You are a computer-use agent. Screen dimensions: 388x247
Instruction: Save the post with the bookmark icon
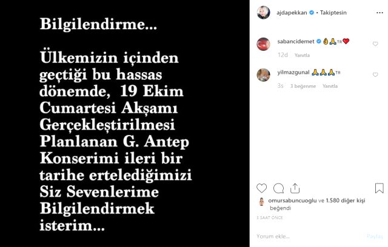pyautogui.click(x=379, y=188)
